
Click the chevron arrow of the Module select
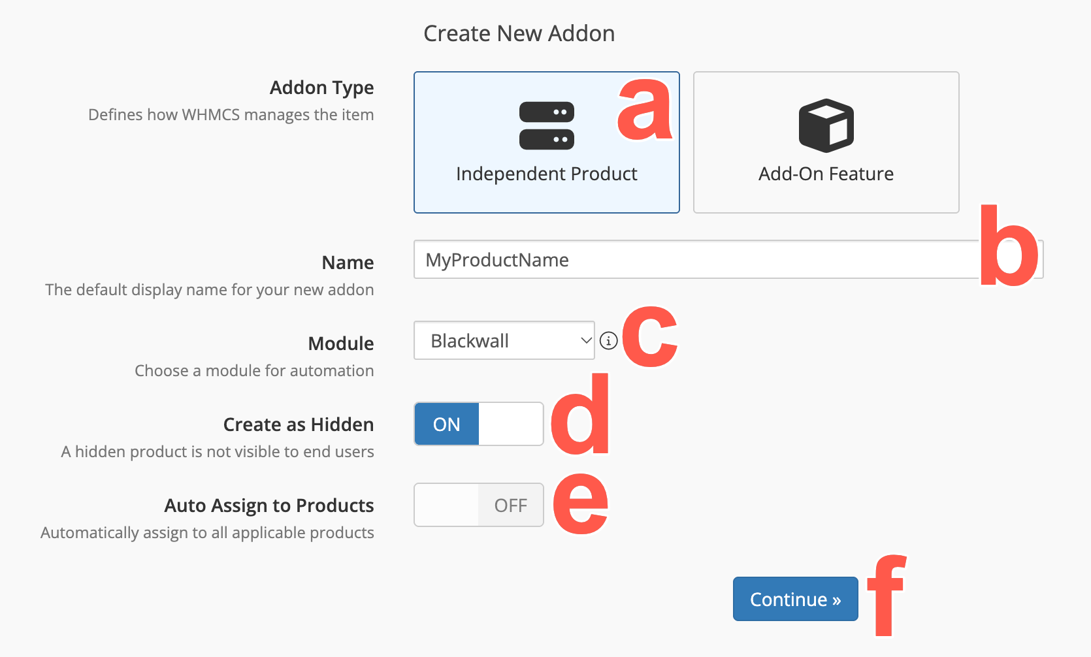click(x=586, y=340)
